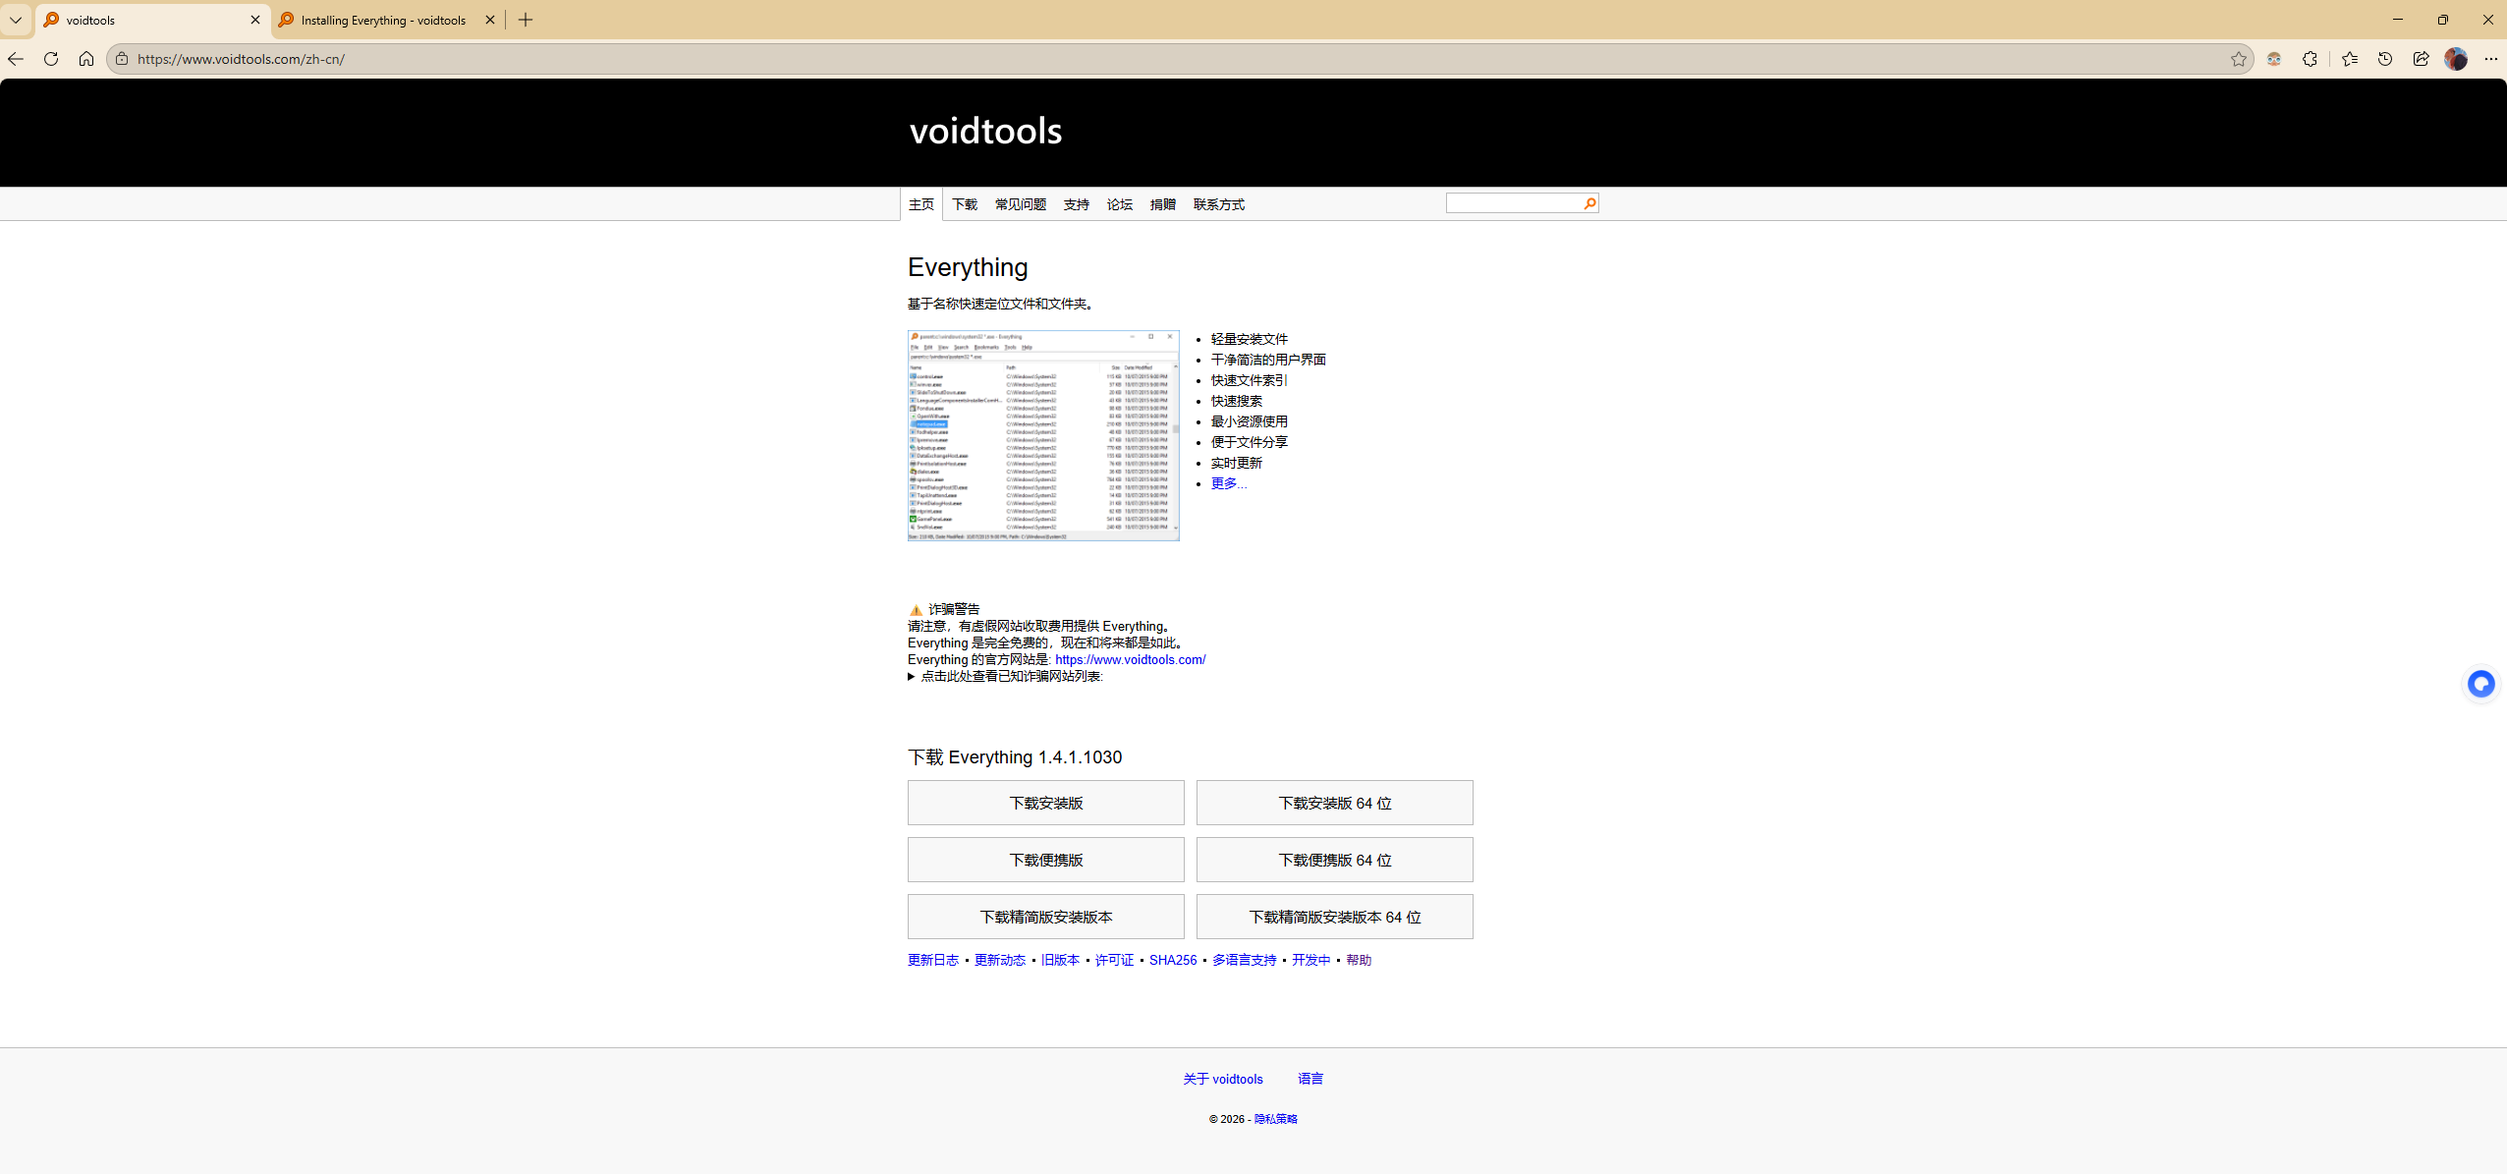The width and height of the screenshot is (2507, 1174).
Task: Click the Everything screenshot thumbnail
Action: (1043, 435)
